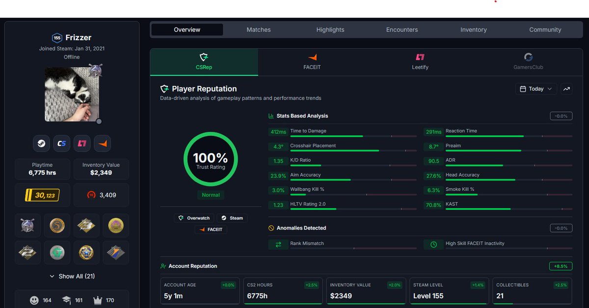Image resolution: width=589 pixels, height=308 pixels.
Task: Click the 90.5 ADR value
Action: coord(433,161)
